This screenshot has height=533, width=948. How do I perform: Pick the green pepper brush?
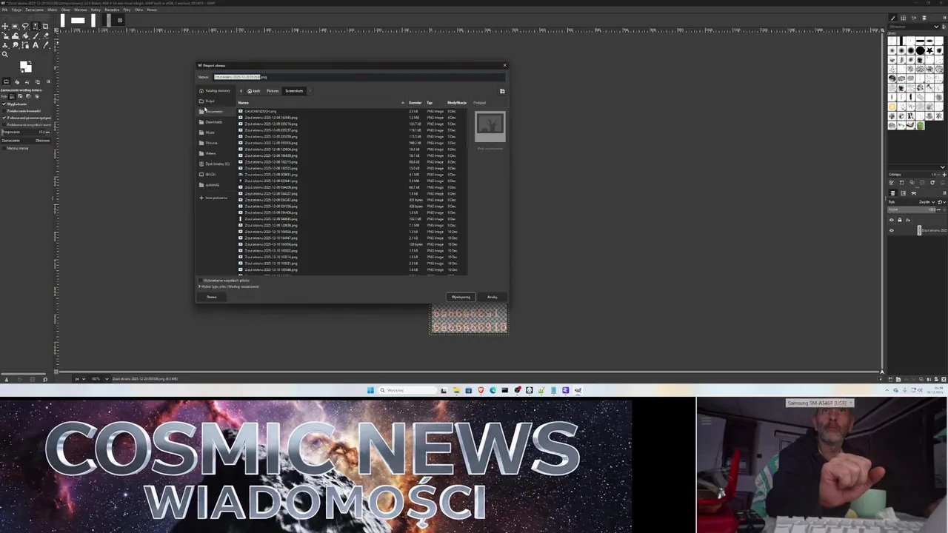921,125
